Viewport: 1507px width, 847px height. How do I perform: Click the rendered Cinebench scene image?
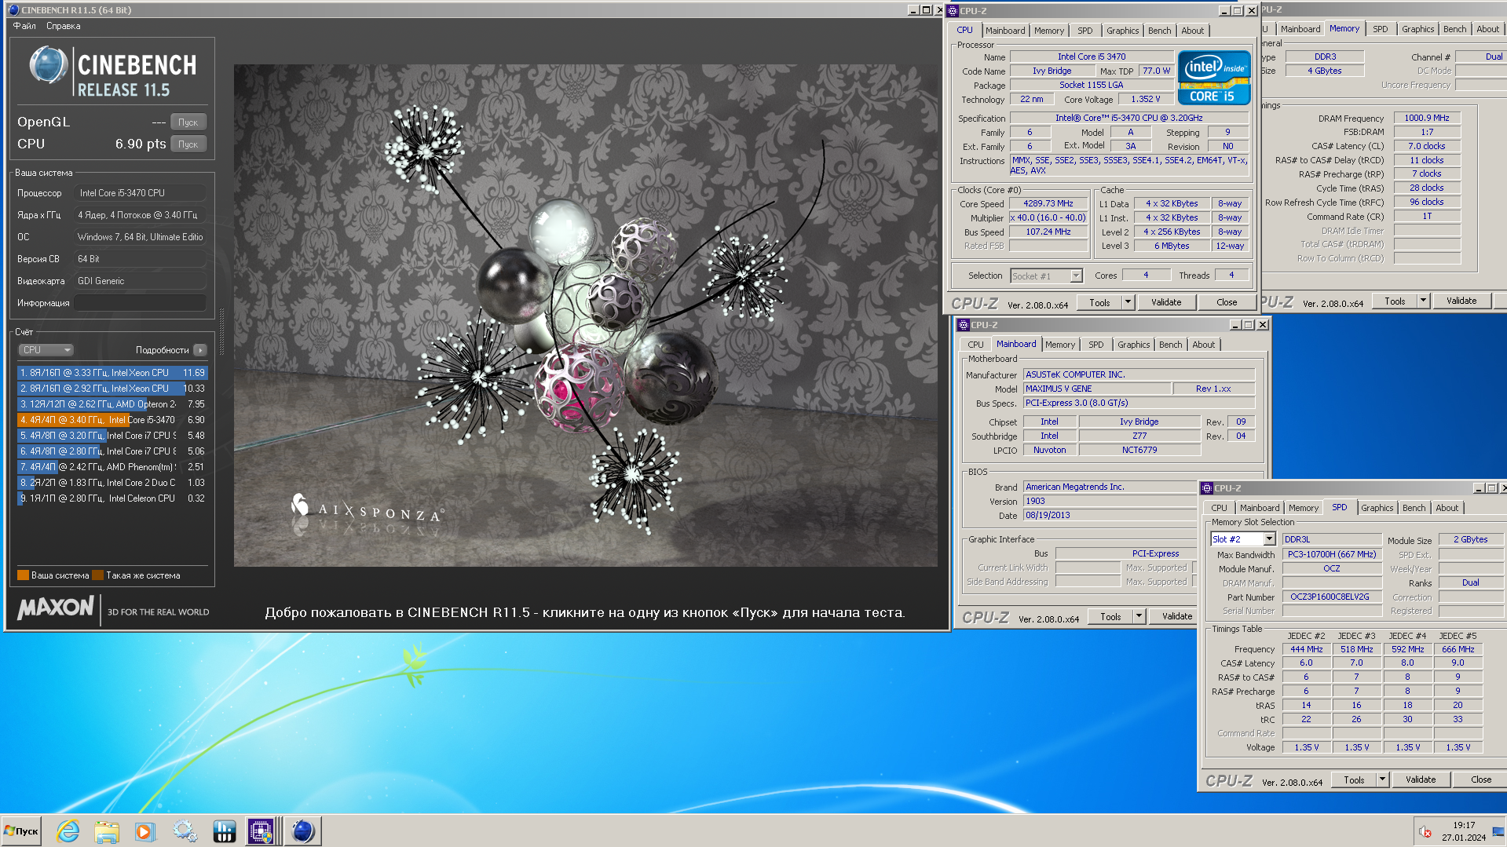tap(585, 316)
